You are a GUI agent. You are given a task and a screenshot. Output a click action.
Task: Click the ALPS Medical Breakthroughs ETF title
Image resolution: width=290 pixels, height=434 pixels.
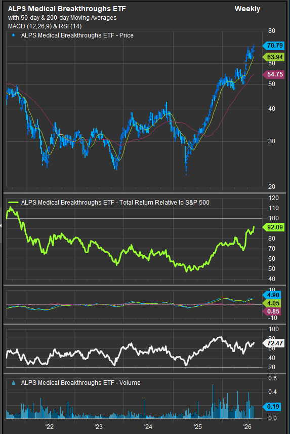(67, 9)
